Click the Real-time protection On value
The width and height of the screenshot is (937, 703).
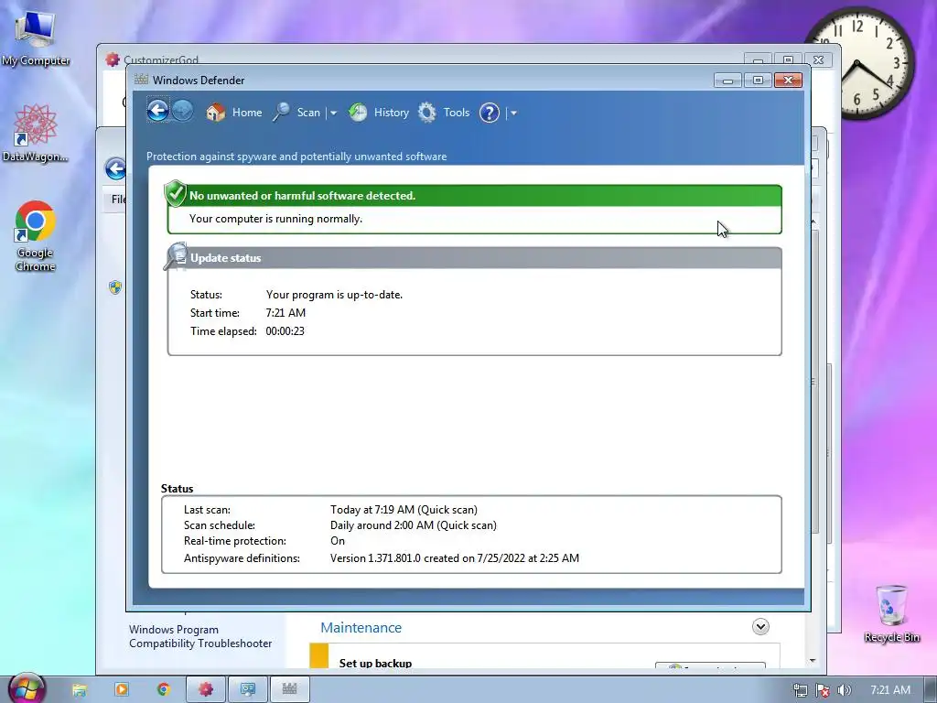(x=338, y=541)
